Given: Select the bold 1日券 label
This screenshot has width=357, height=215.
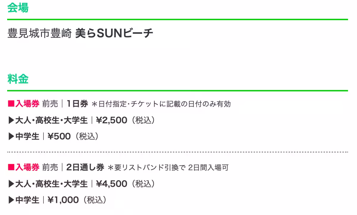Looking at the screenshot, I should [77, 104].
